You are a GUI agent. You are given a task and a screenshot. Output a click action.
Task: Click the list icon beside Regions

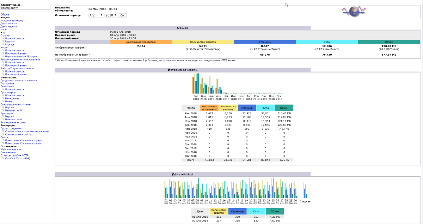(x=3, y=41)
